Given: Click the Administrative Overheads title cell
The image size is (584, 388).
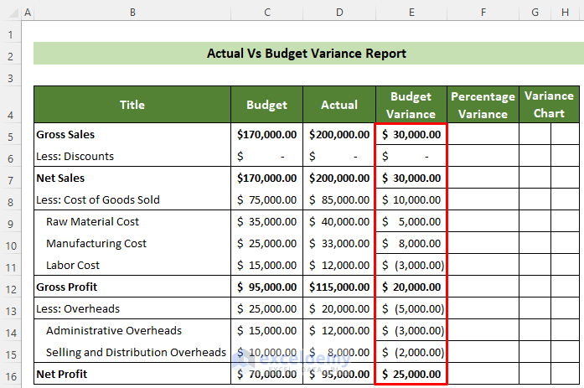Looking at the screenshot, I should [x=132, y=331].
